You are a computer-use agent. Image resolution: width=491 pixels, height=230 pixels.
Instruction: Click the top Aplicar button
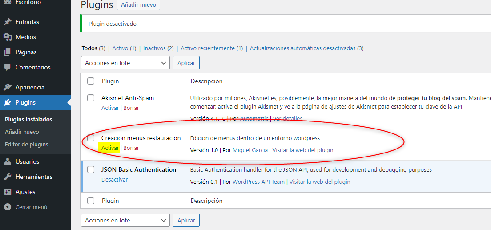point(186,63)
